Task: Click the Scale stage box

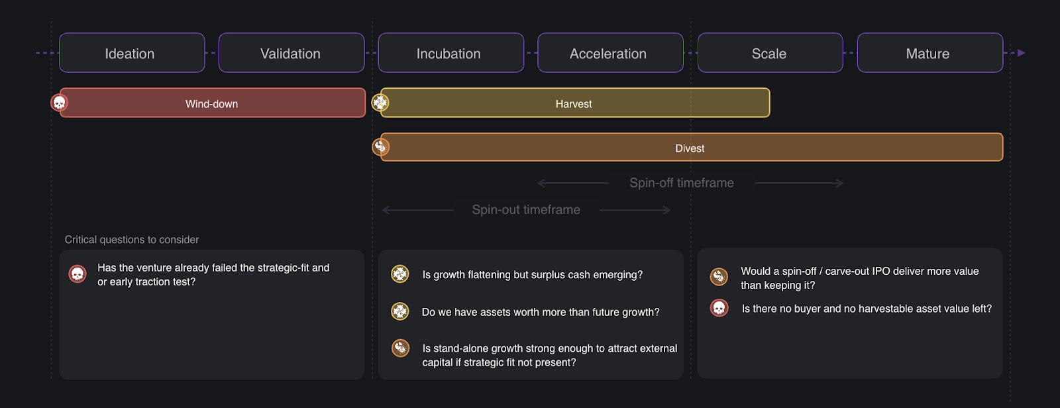Action: pos(770,53)
